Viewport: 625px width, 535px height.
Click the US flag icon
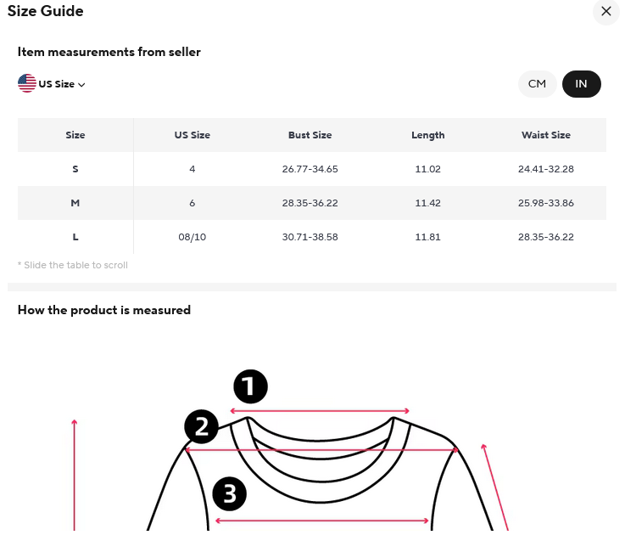(27, 83)
